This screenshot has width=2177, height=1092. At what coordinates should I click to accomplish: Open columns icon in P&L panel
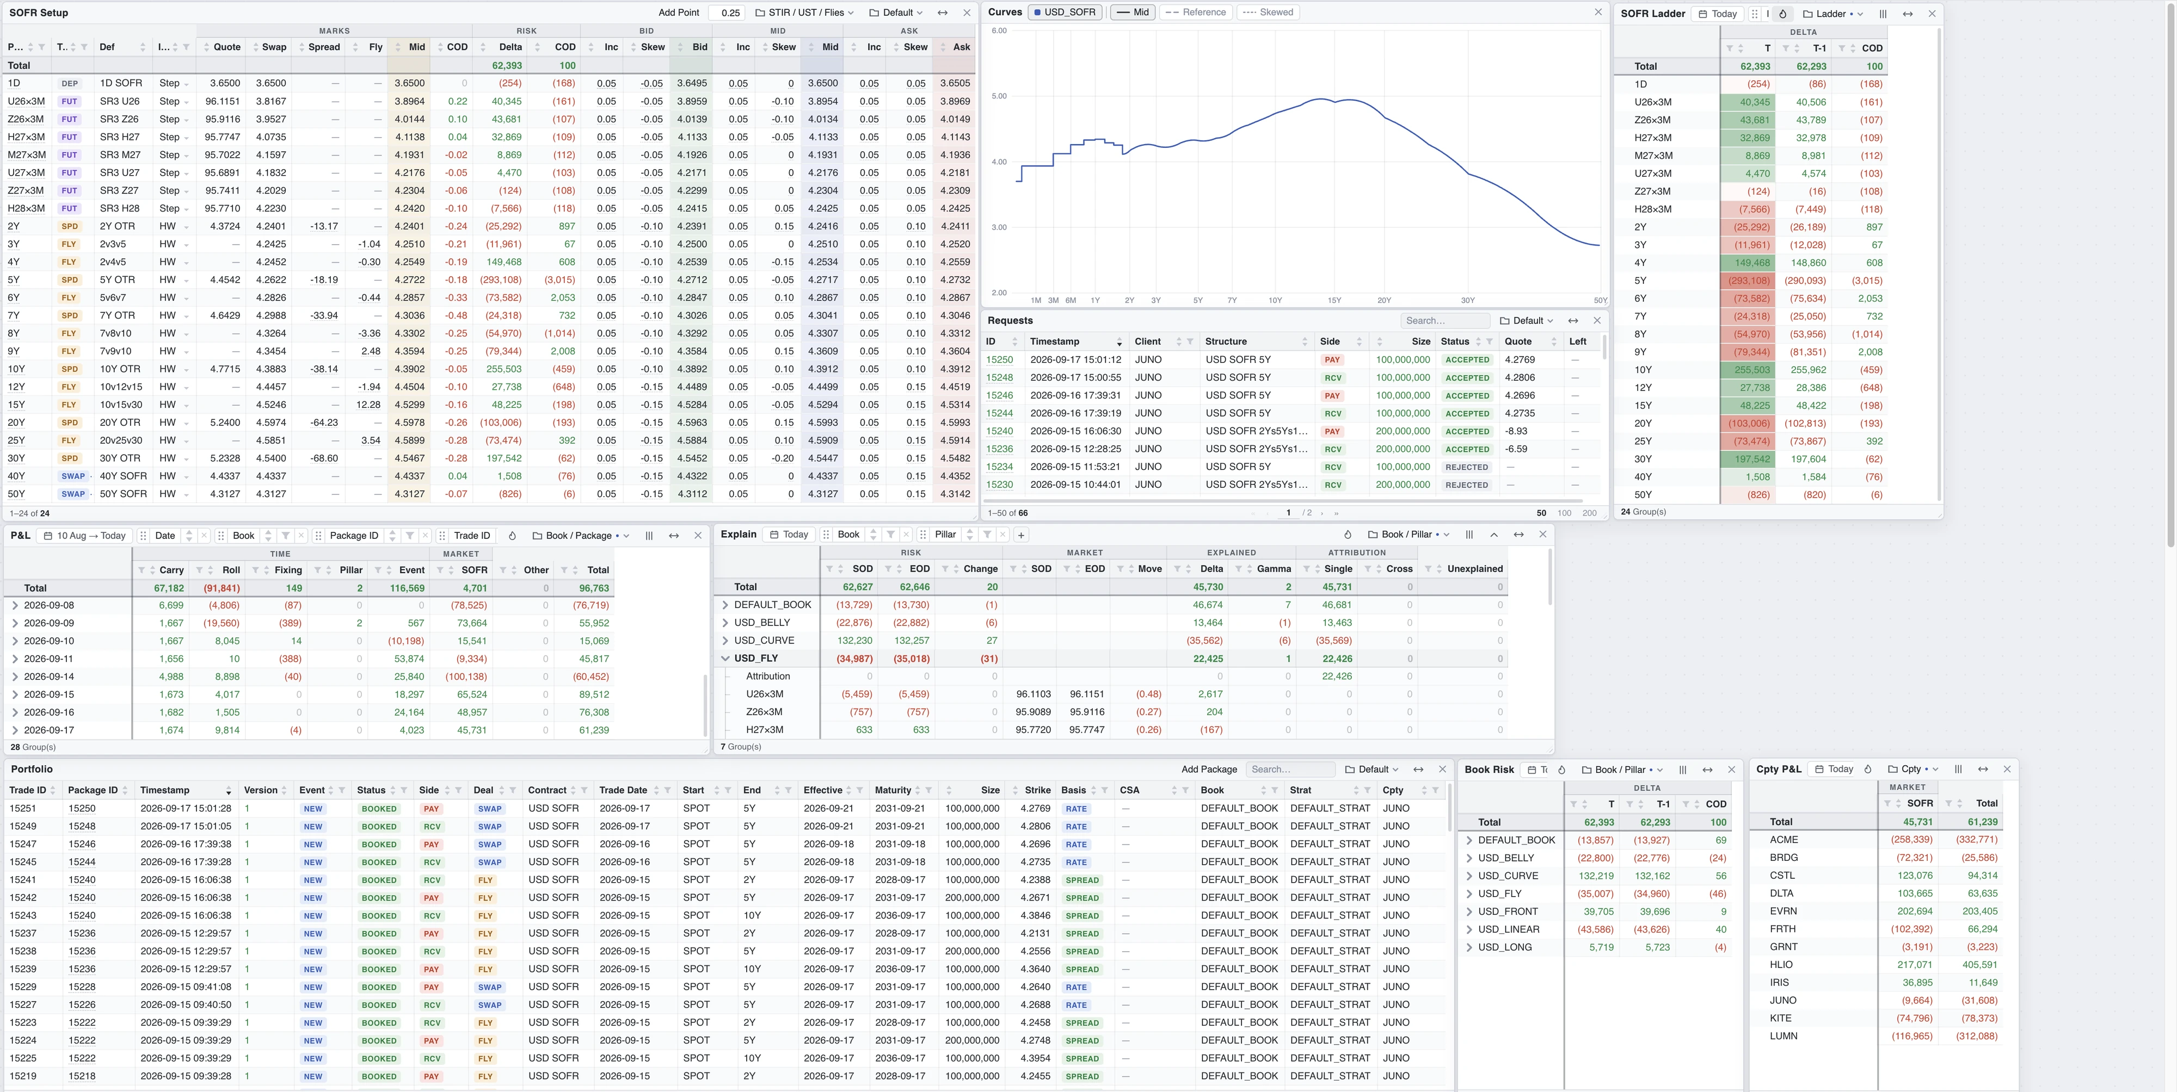coord(649,536)
